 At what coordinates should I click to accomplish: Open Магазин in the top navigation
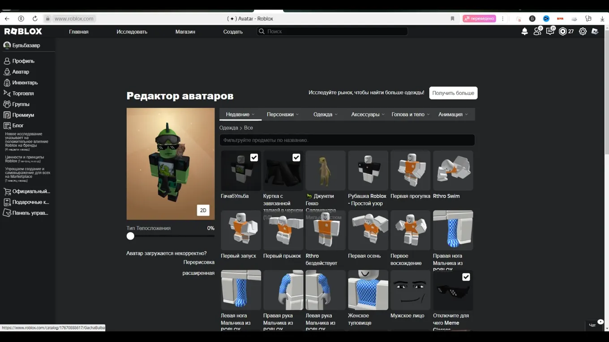tap(185, 32)
